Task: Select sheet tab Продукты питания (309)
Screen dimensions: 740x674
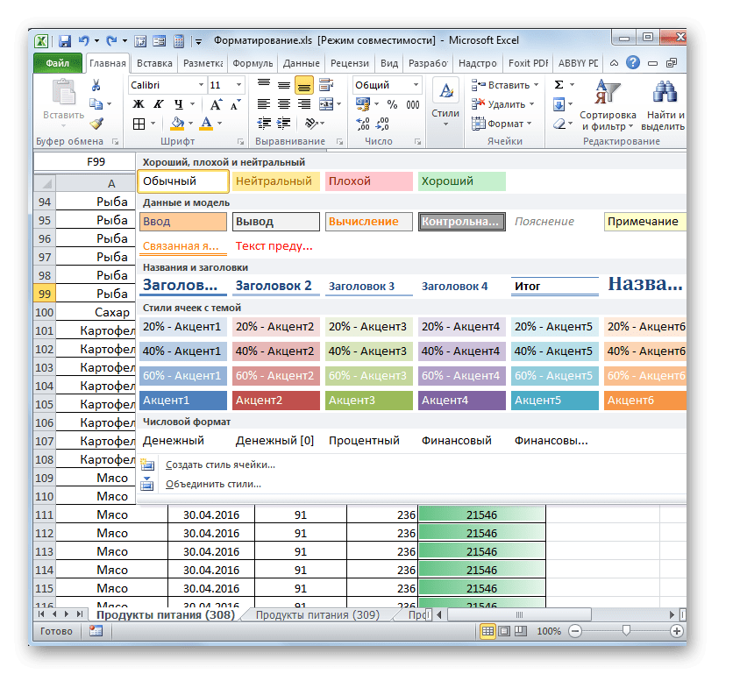Action: tap(317, 615)
